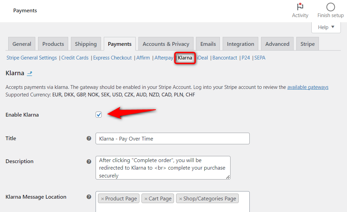Go to Credit Cards section
Viewport: 347px width, 212px height.
click(75, 58)
